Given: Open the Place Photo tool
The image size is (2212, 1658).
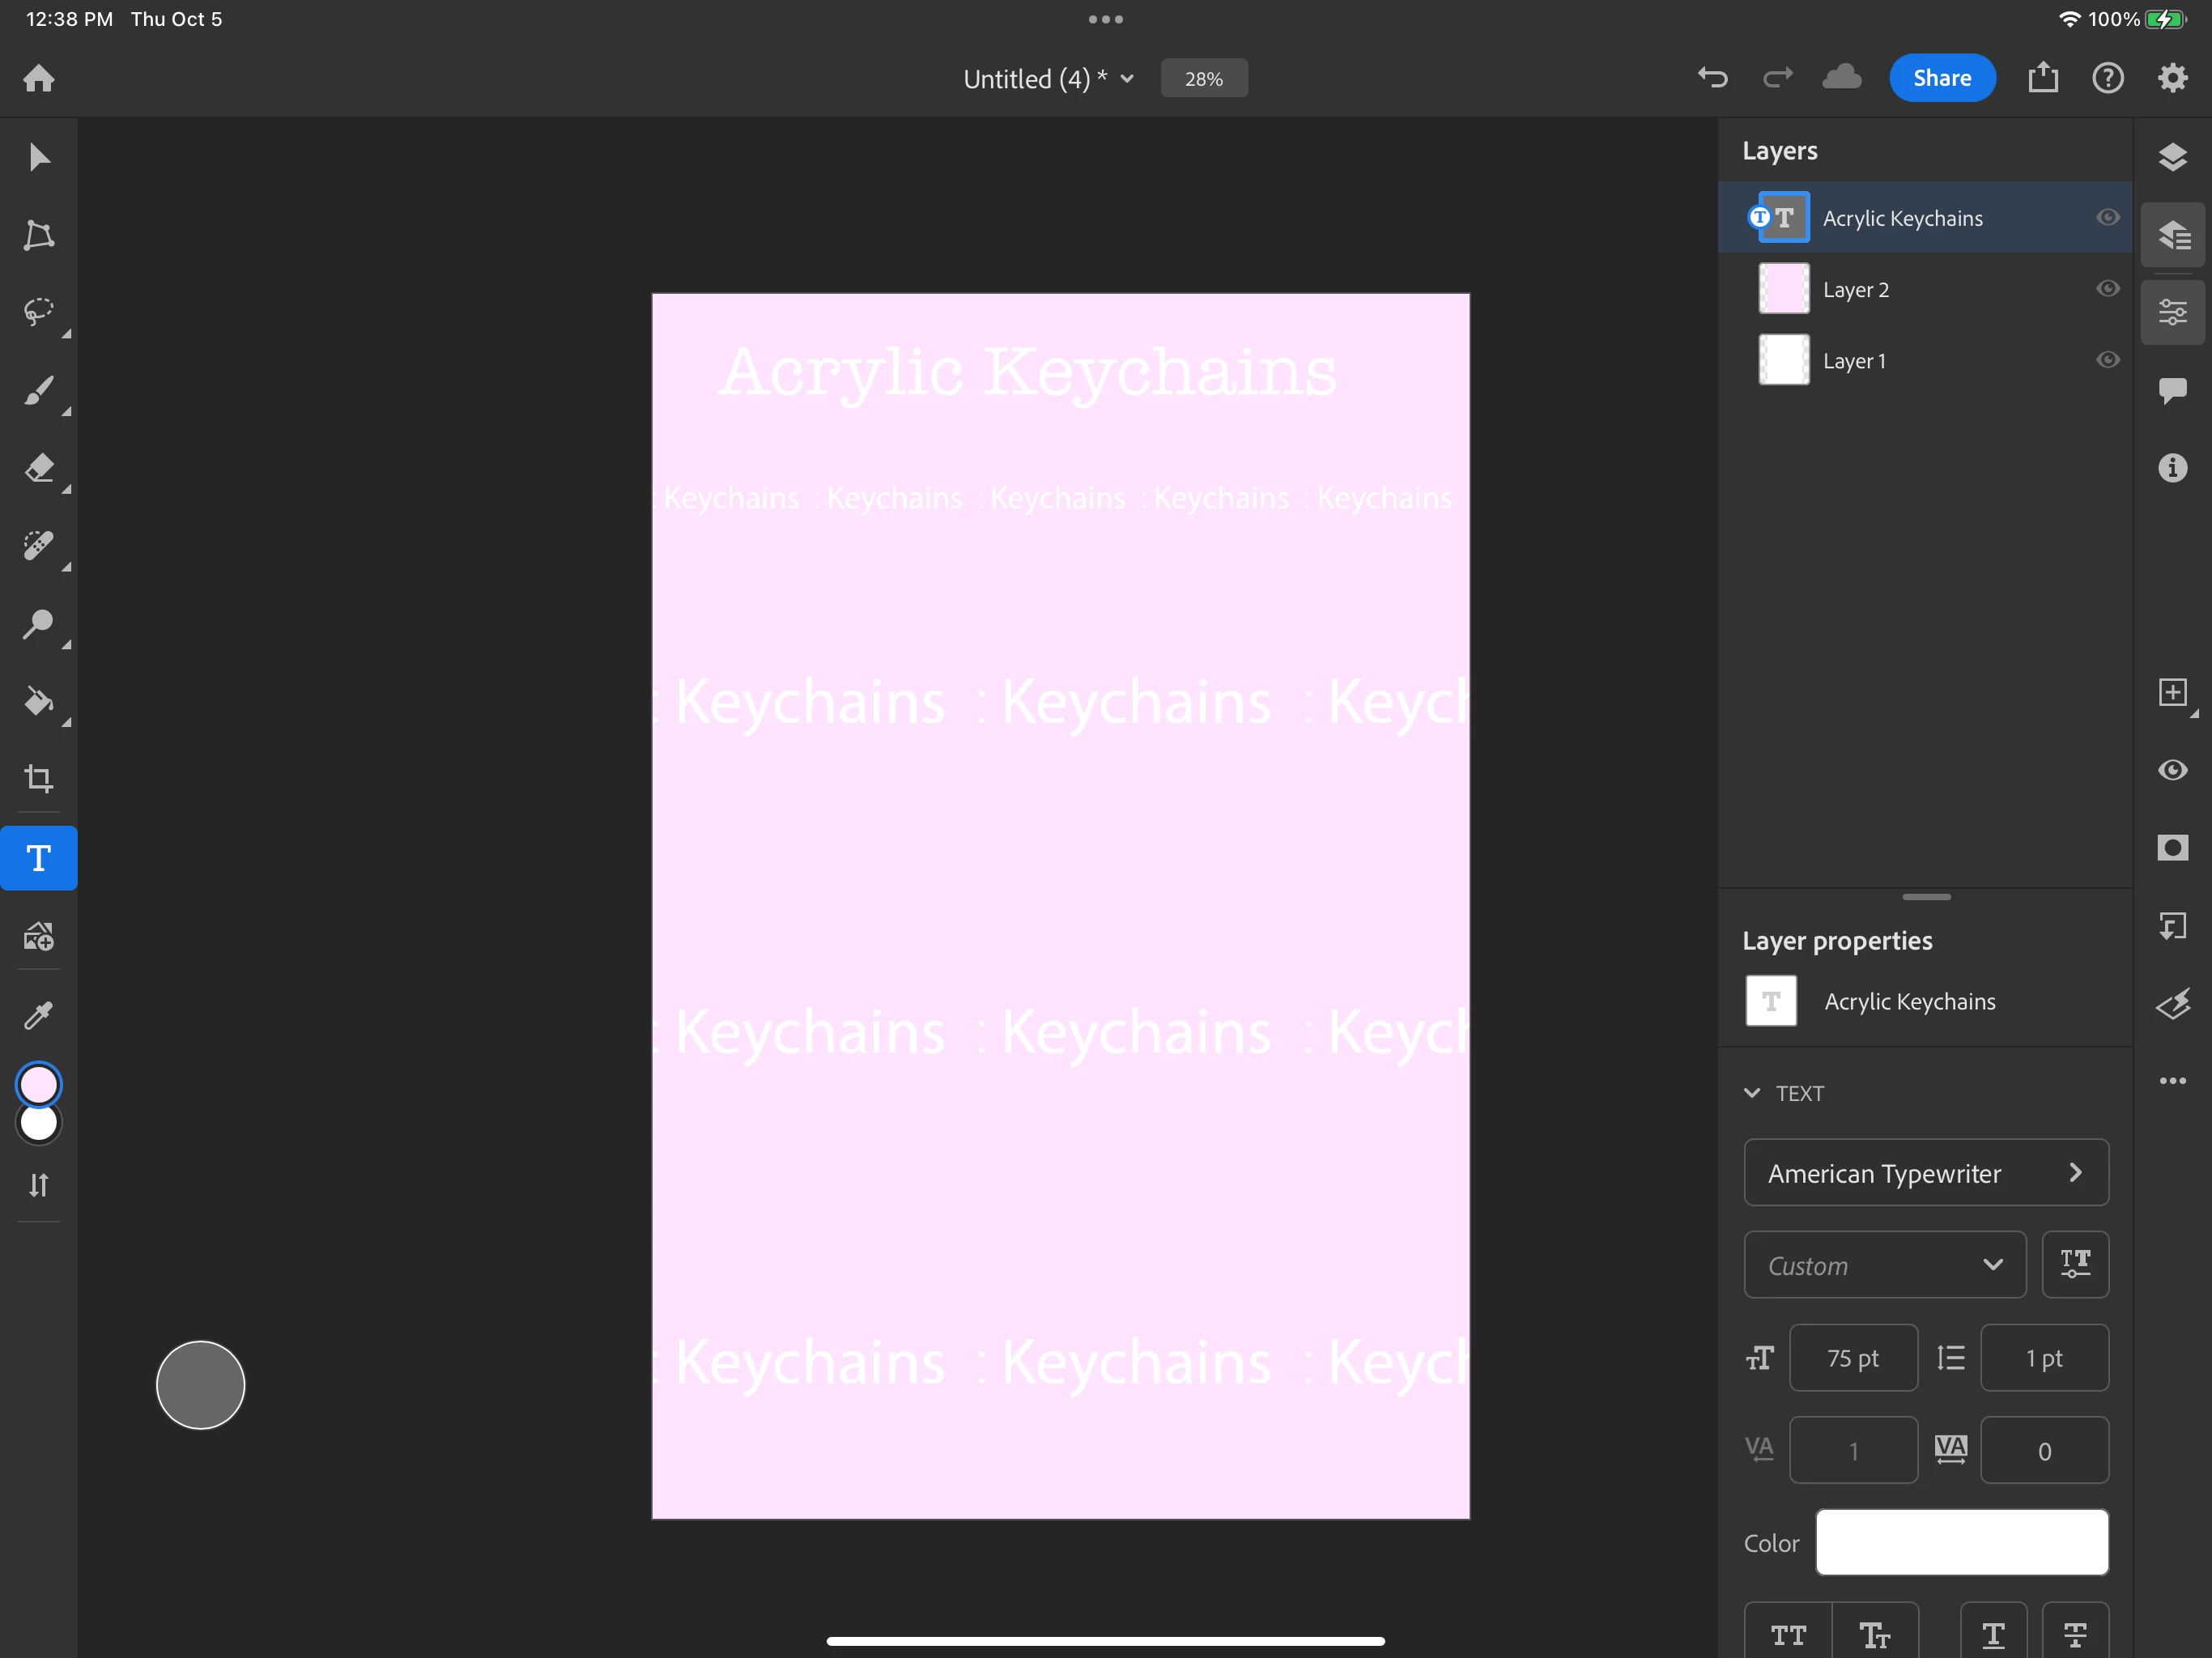Looking at the screenshot, I should pyautogui.click(x=39, y=937).
